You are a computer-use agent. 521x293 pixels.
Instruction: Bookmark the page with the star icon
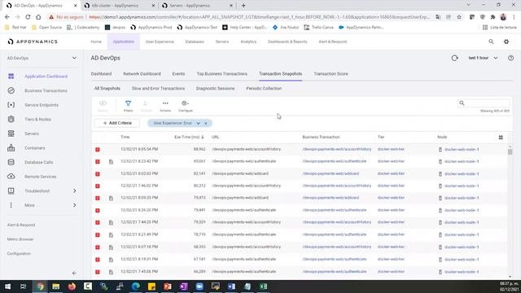(x=459, y=17)
